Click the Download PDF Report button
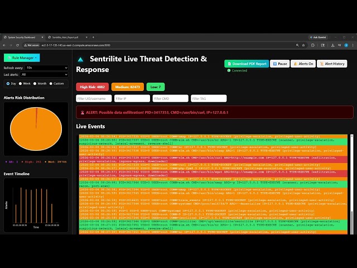The image size is (357, 268). pos(247,64)
